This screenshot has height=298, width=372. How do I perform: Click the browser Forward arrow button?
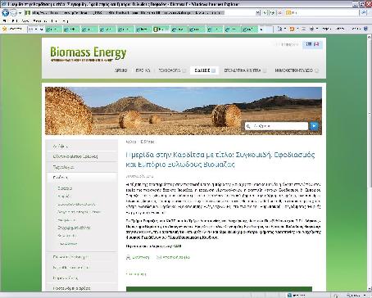(13, 12)
